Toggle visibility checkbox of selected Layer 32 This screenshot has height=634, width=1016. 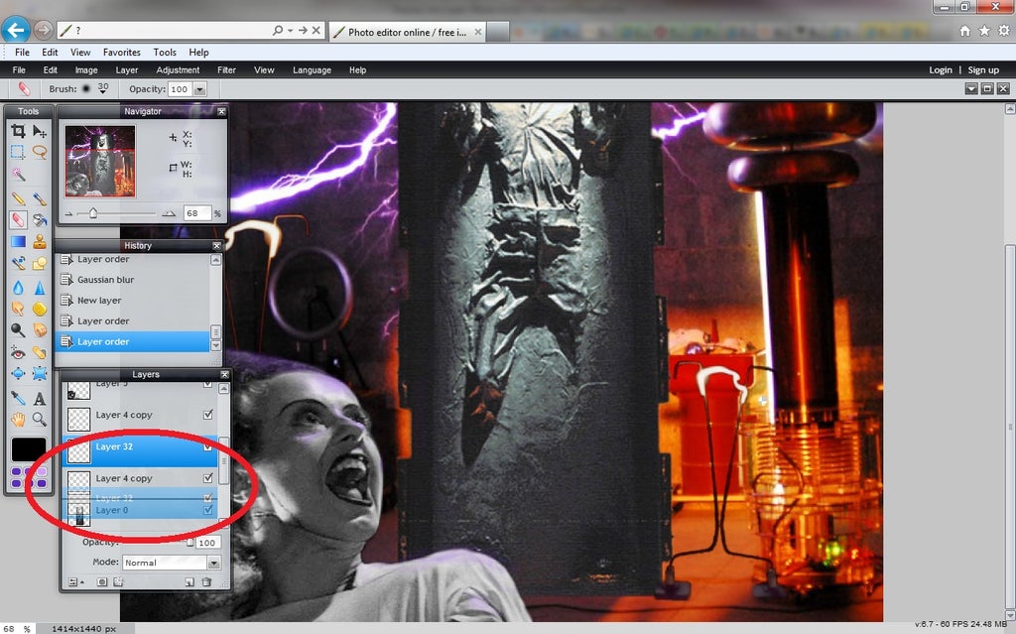pyautogui.click(x=208, y=446)
